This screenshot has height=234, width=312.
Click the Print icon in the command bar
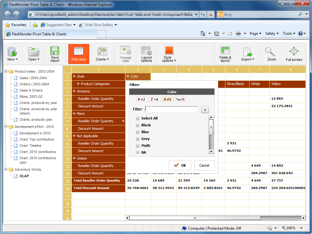coord(238,34)
